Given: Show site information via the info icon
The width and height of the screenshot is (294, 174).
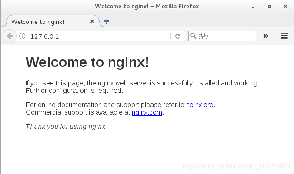Looking at the screenshot, I should click(x=22, y=36).
